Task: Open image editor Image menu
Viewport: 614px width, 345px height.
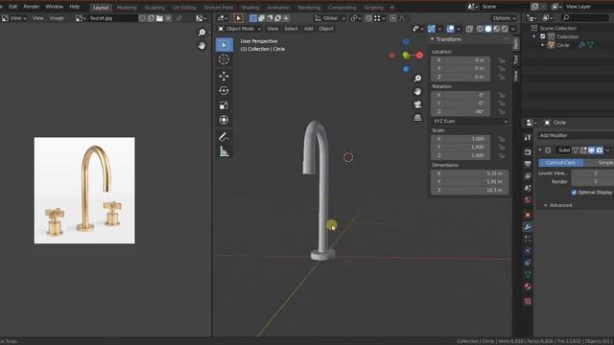Action: tap(57, 18)
